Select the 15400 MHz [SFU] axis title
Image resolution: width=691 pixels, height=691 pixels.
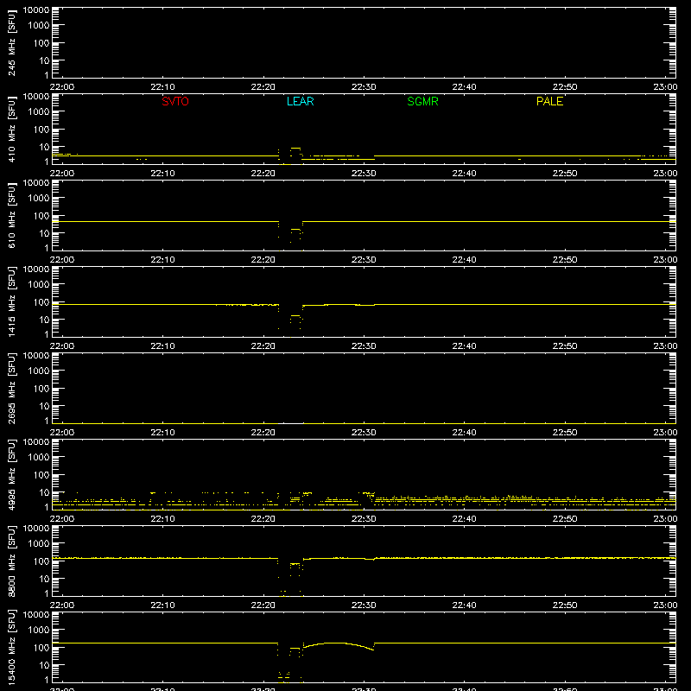point(12,647)
